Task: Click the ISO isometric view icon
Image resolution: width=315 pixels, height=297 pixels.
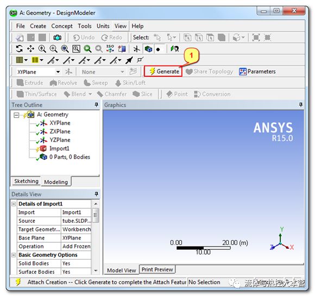Action: (x=110, y=49)
